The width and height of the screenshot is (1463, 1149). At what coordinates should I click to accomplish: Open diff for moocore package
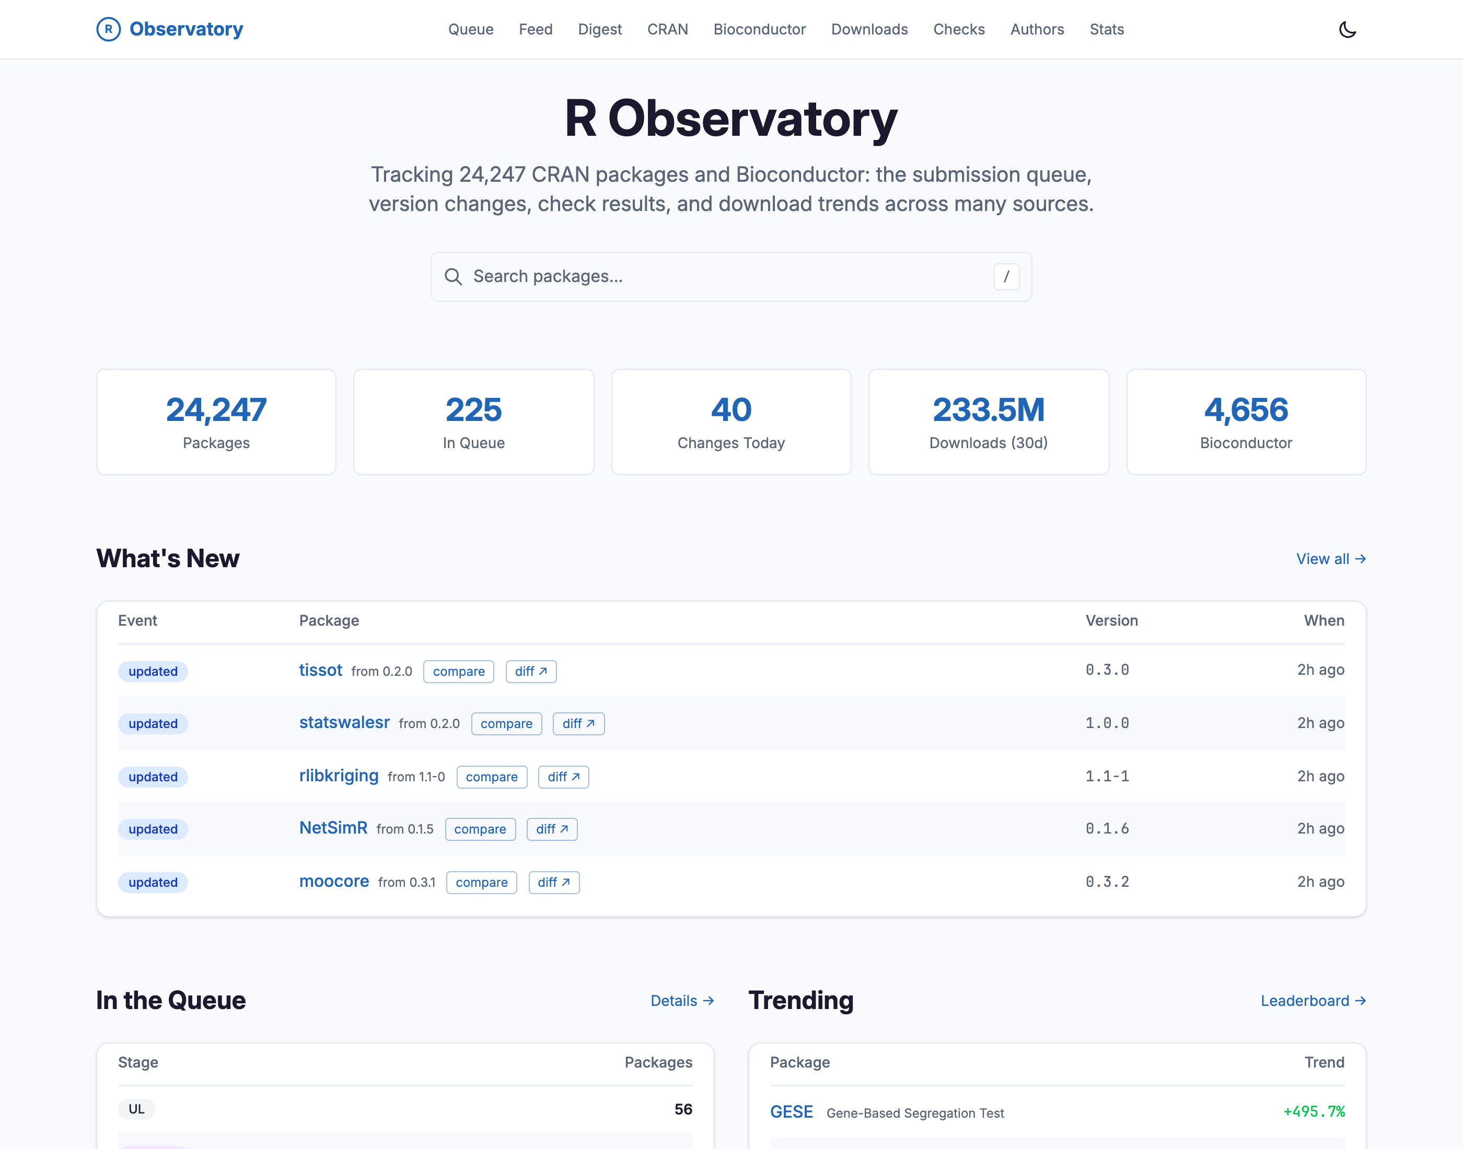(x=554, y=883)
